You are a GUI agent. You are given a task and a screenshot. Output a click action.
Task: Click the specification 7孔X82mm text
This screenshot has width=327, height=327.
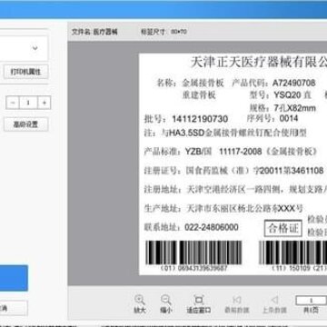point(294,108)
